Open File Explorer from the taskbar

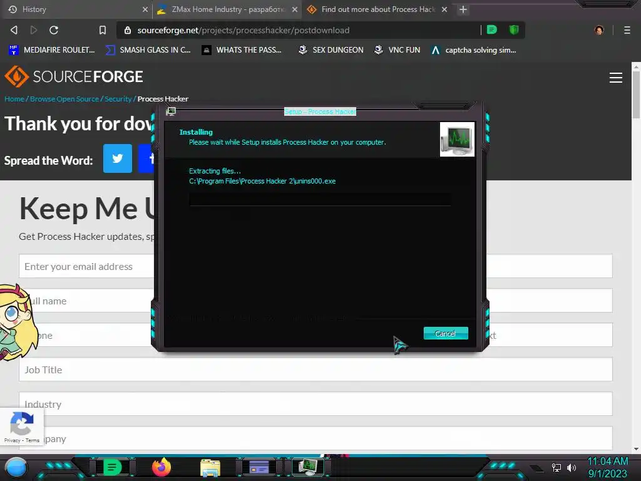pyautogui.click(x=210, y=468)
